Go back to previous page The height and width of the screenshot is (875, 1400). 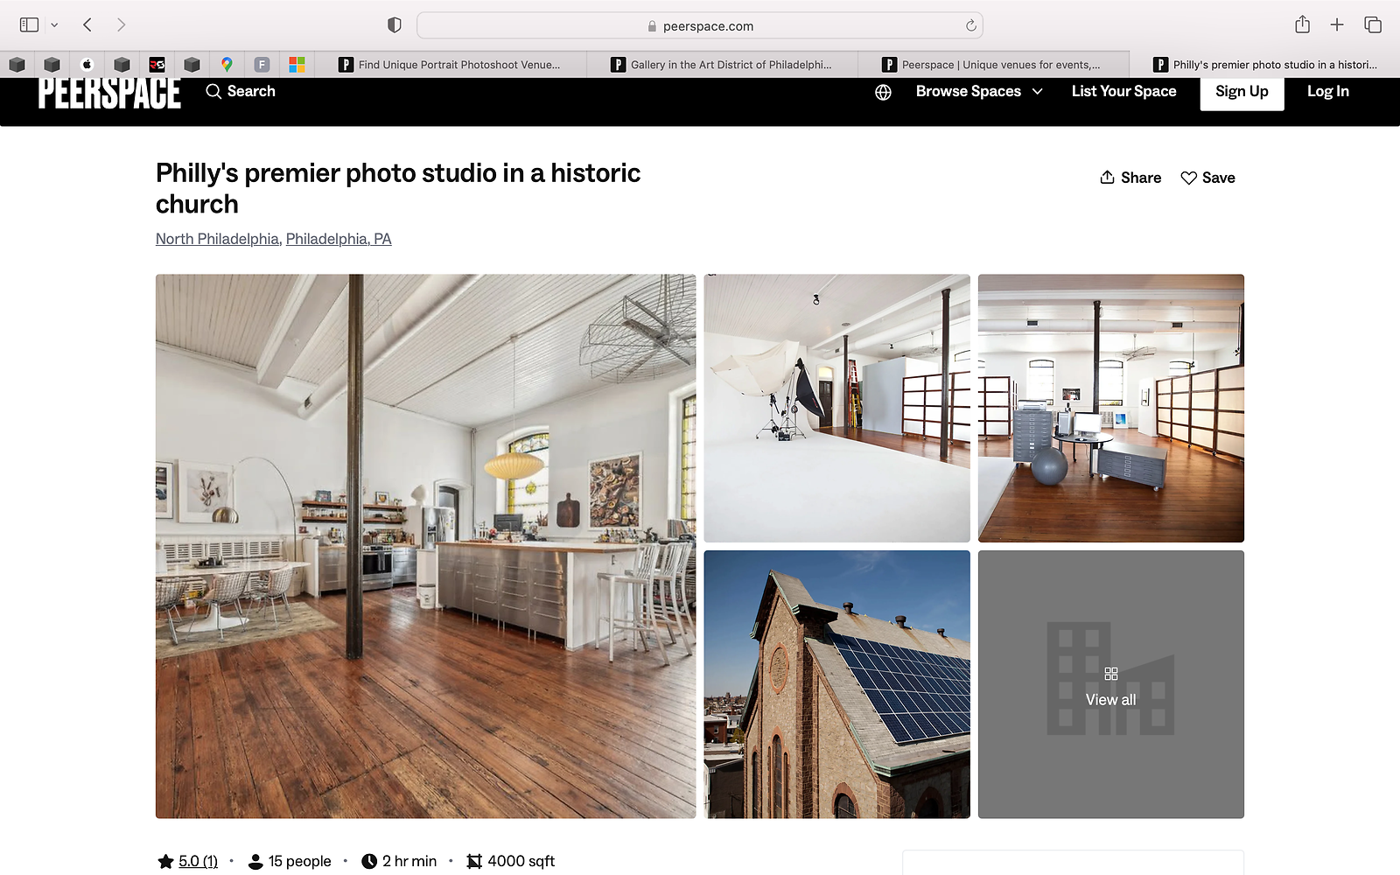[87, 24]
